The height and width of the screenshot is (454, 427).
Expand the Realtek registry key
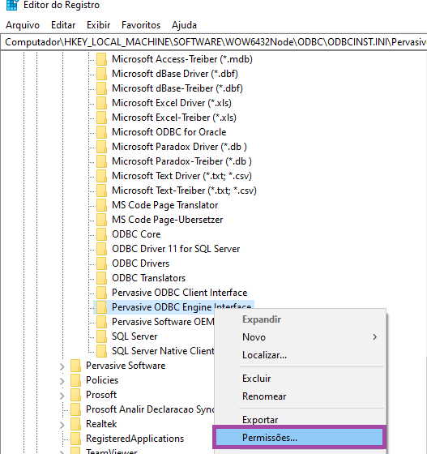[x=62, y=425]
